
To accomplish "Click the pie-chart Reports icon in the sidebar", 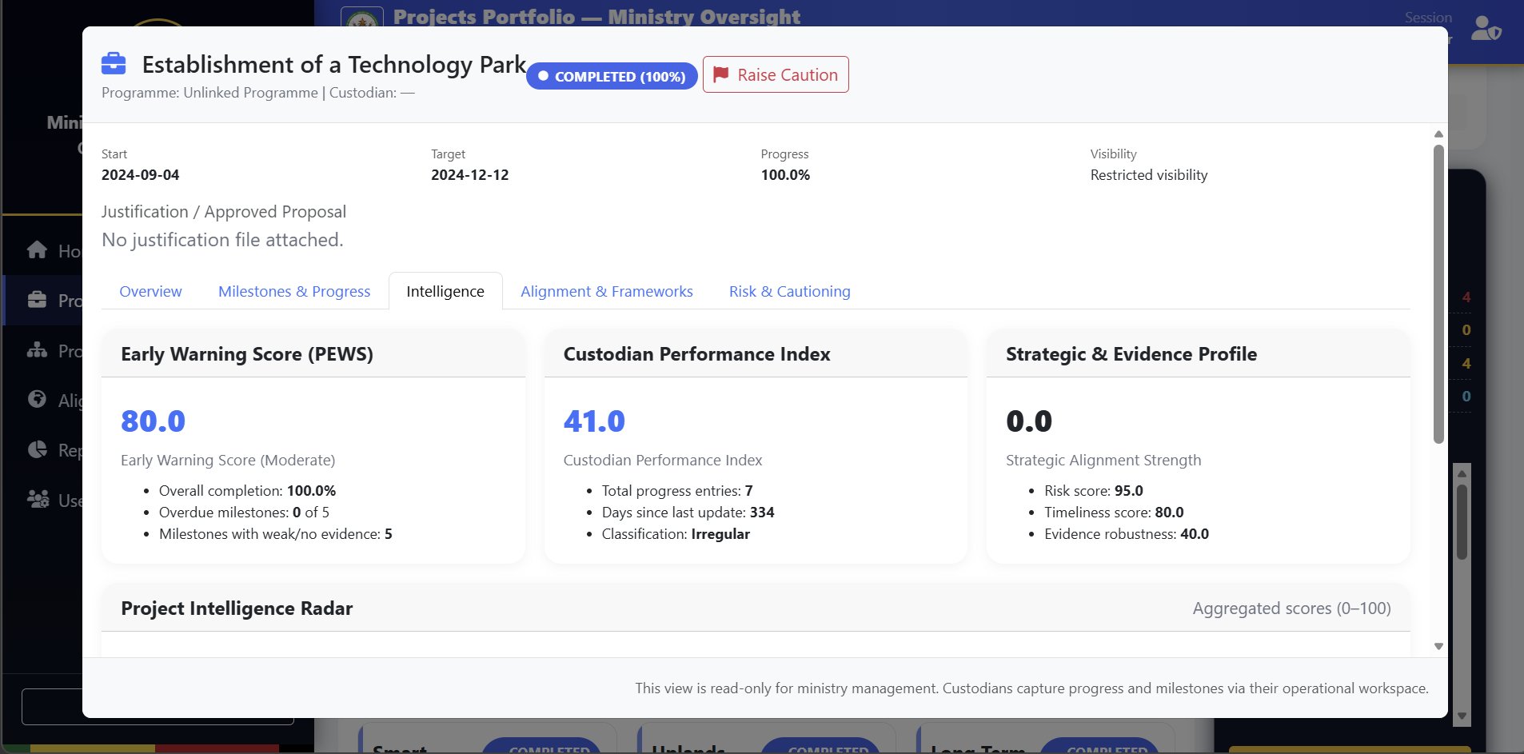I will 38,449.
